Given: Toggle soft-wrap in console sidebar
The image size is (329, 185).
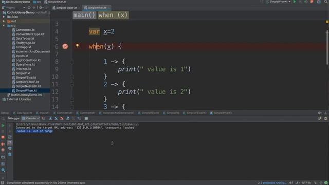Looking at the screenshot, I should point(10,137).
